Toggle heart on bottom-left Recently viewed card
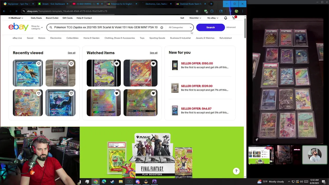This screenshot has width=329, height=185. click(x=39, y=93)
